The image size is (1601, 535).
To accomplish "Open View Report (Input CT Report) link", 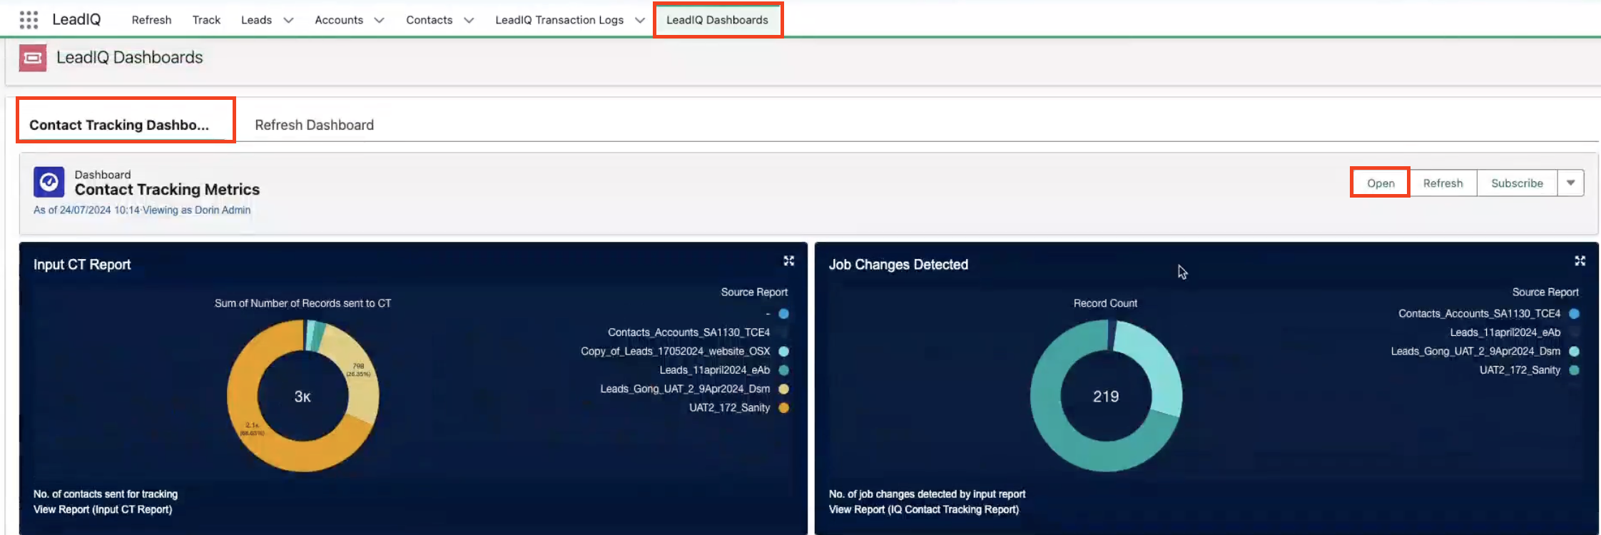I will (x=103, y=509).
